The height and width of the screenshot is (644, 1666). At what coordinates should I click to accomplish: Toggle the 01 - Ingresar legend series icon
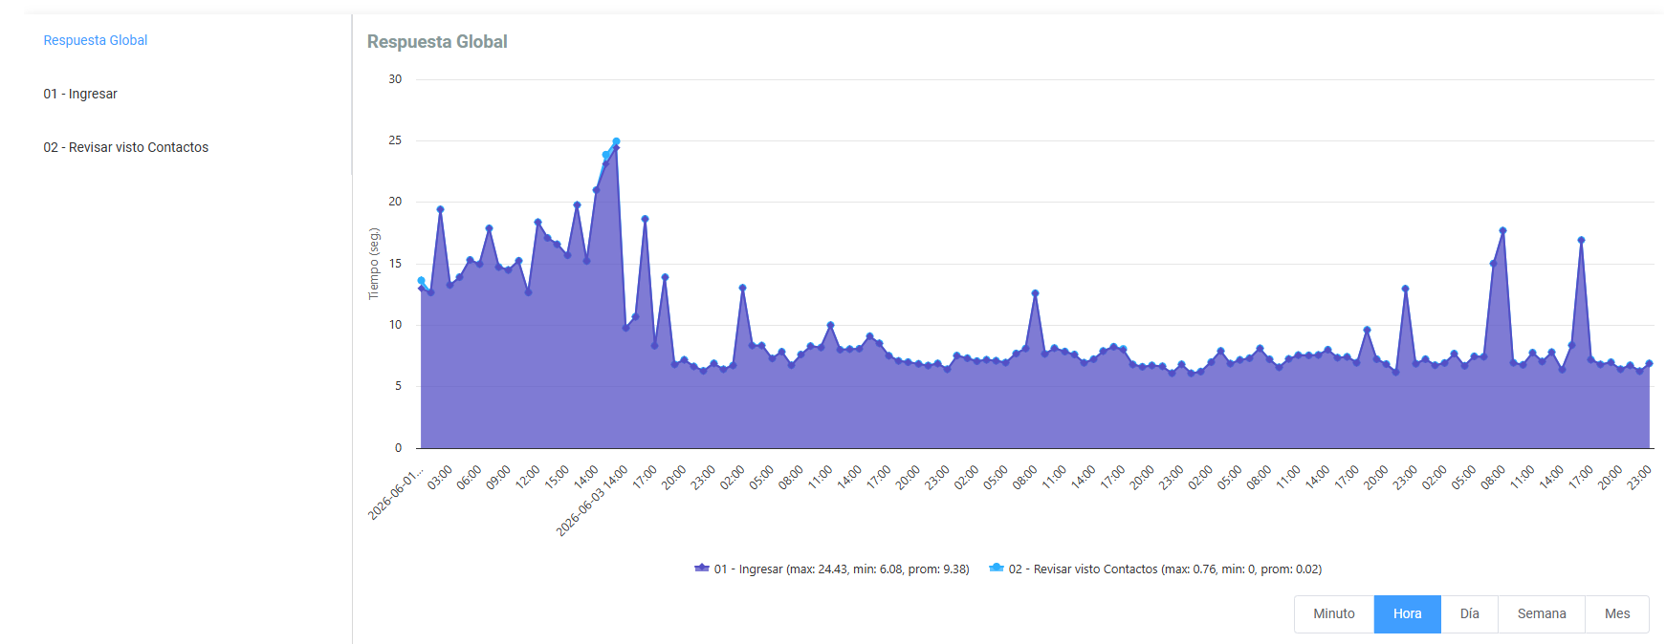click(701, 569)
